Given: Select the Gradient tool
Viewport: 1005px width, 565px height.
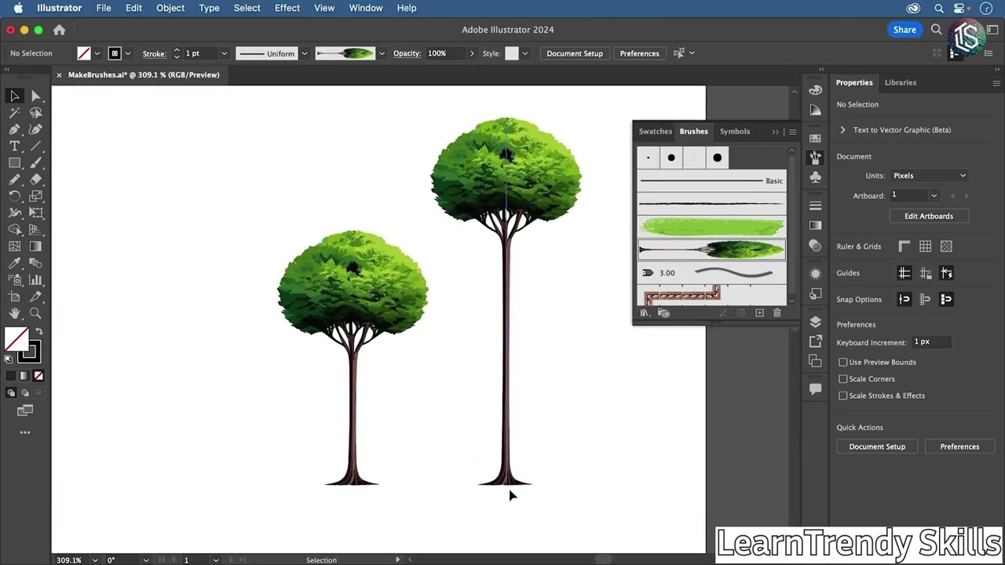Looking at the screenshot, I should [35, 246].
